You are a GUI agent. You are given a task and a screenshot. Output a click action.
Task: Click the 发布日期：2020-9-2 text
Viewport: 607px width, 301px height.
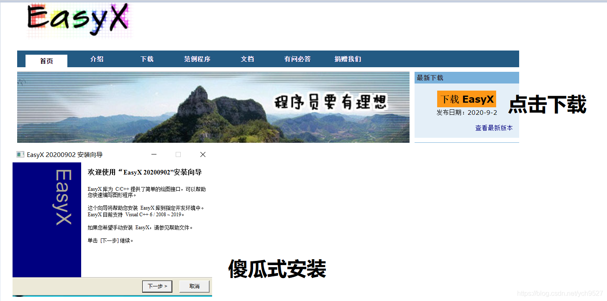point(467,113)
